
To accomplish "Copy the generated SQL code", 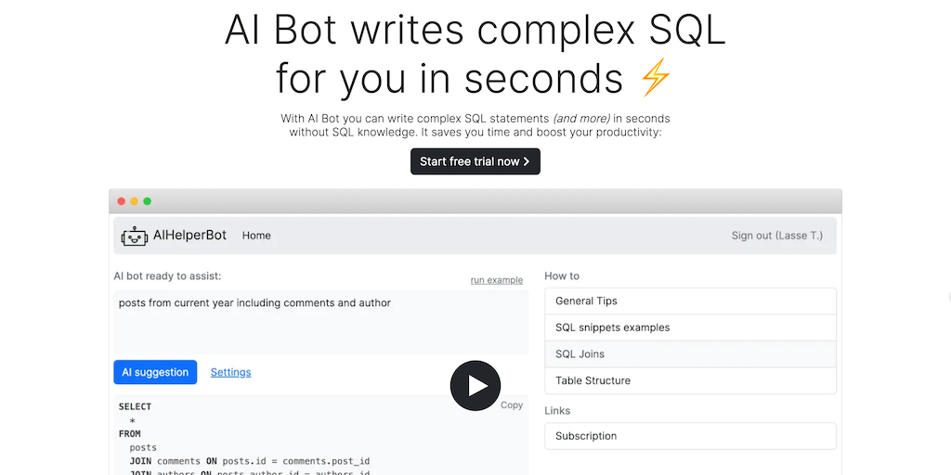I will pos(512,405).
